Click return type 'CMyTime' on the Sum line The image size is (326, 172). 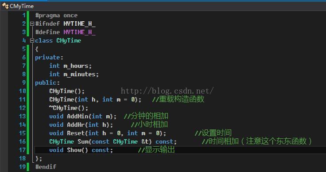62,142
